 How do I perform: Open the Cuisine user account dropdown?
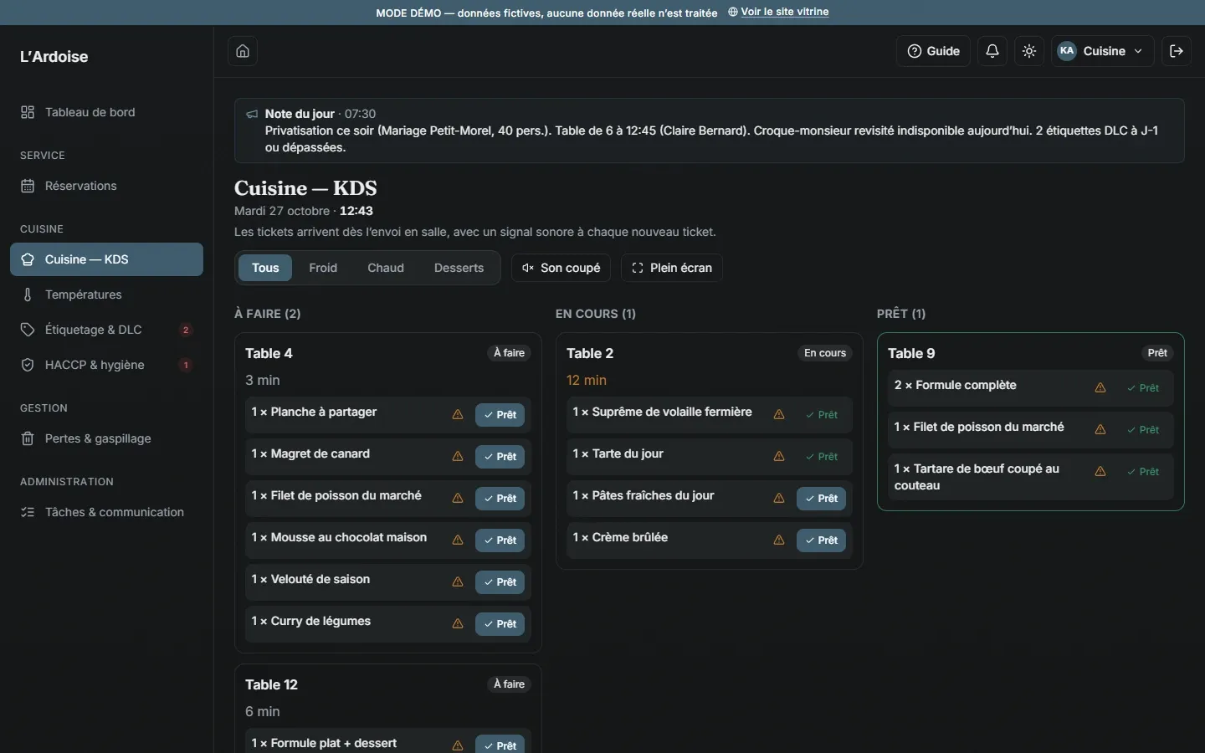pyautogui.click(x=1103, y=51)
